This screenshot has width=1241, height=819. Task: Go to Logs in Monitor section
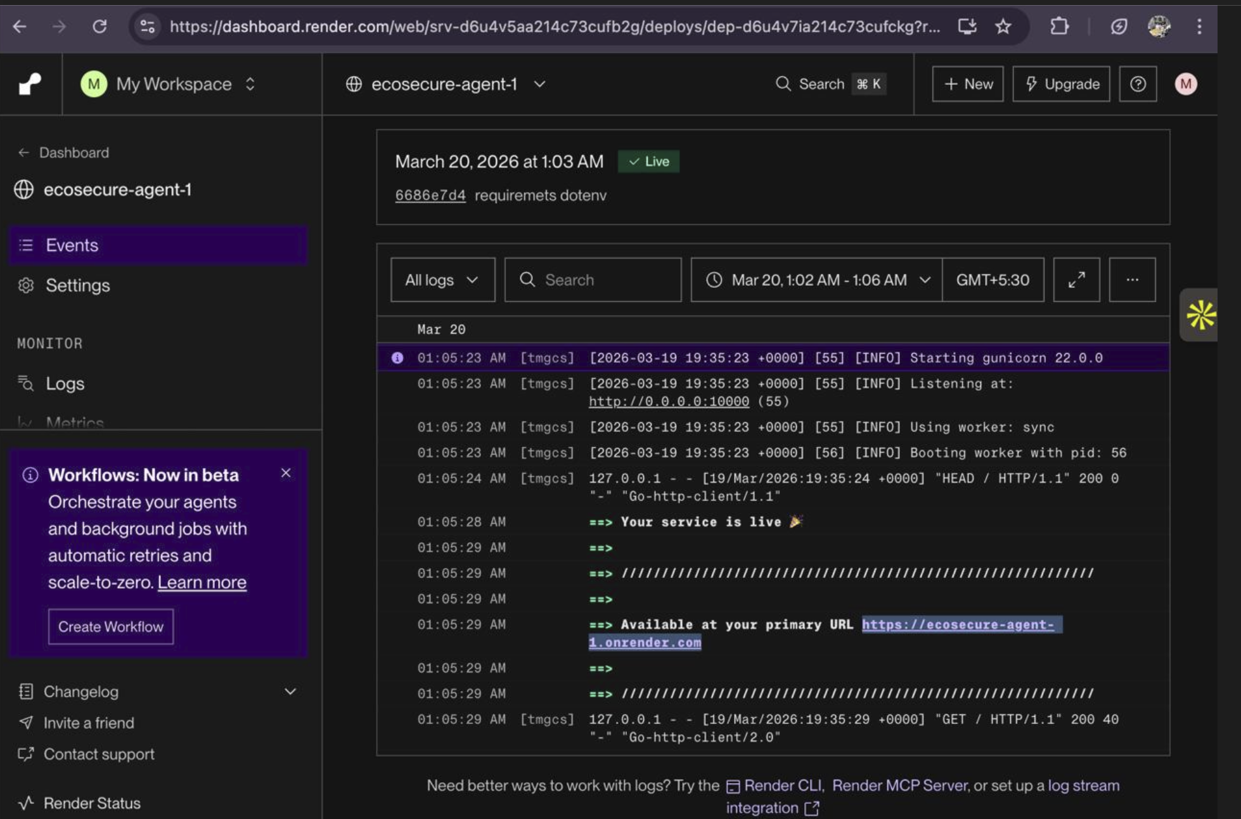pyautogui.click(x=65, y=384)
